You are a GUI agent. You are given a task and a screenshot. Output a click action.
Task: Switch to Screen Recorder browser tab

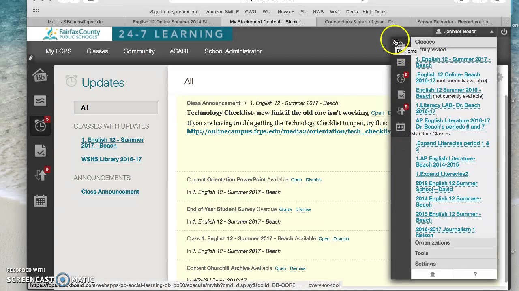[455, 22]
